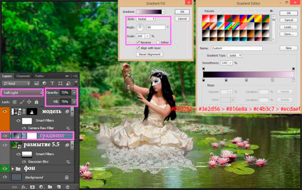302x190 pixels.
Task: Click the adjustment layer filter icon
Action: point(44,83)
